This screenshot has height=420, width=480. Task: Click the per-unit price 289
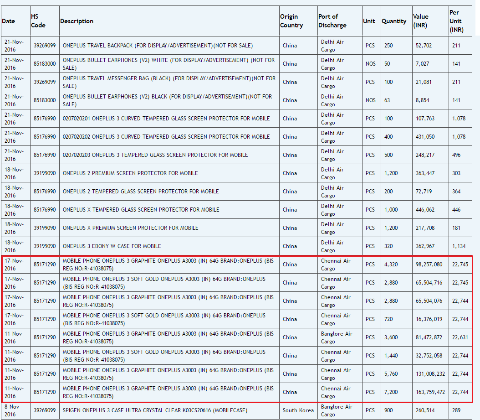(456, 410)
